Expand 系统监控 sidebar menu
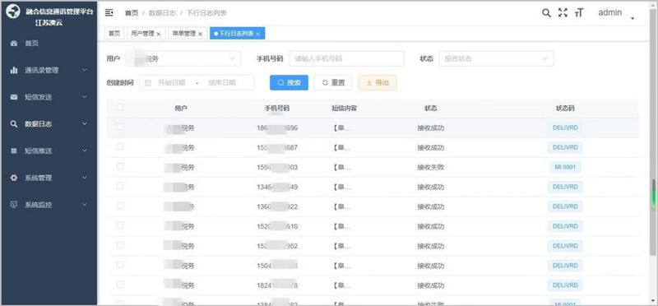Viewport: 658px width, 306px height. click(x=85, y=205)
